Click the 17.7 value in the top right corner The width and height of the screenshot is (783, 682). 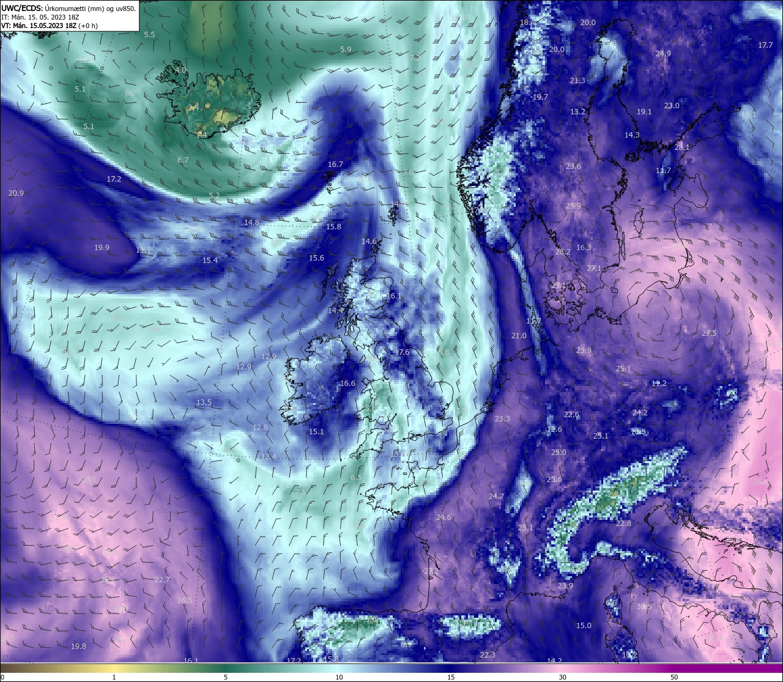pyautogui.click(x=765, y=45)
